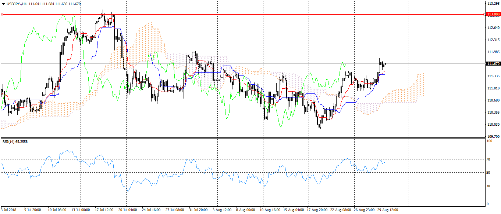Image resolution: width=501 pixels, height=214 pixels.
Task: Click the RSI 70 level label
Action: pos(488,159)
